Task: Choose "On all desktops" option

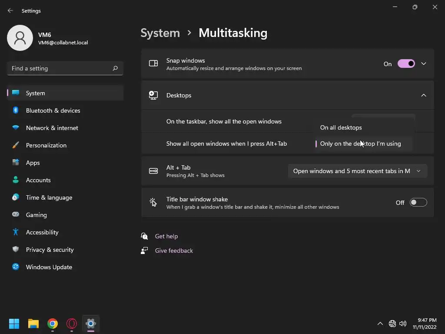Action: coord(341,127)
